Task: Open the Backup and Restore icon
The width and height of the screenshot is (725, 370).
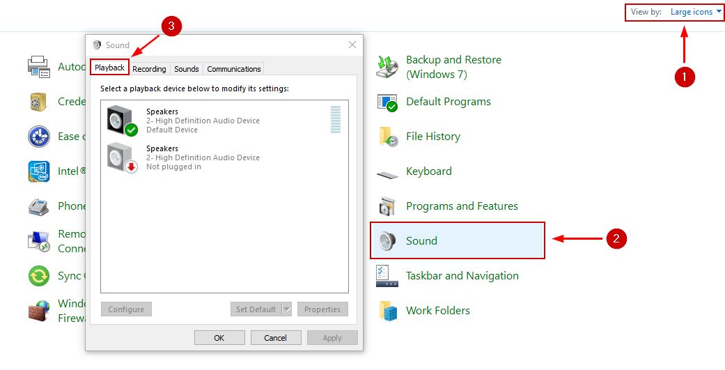Action: click(x=387, y=67)
